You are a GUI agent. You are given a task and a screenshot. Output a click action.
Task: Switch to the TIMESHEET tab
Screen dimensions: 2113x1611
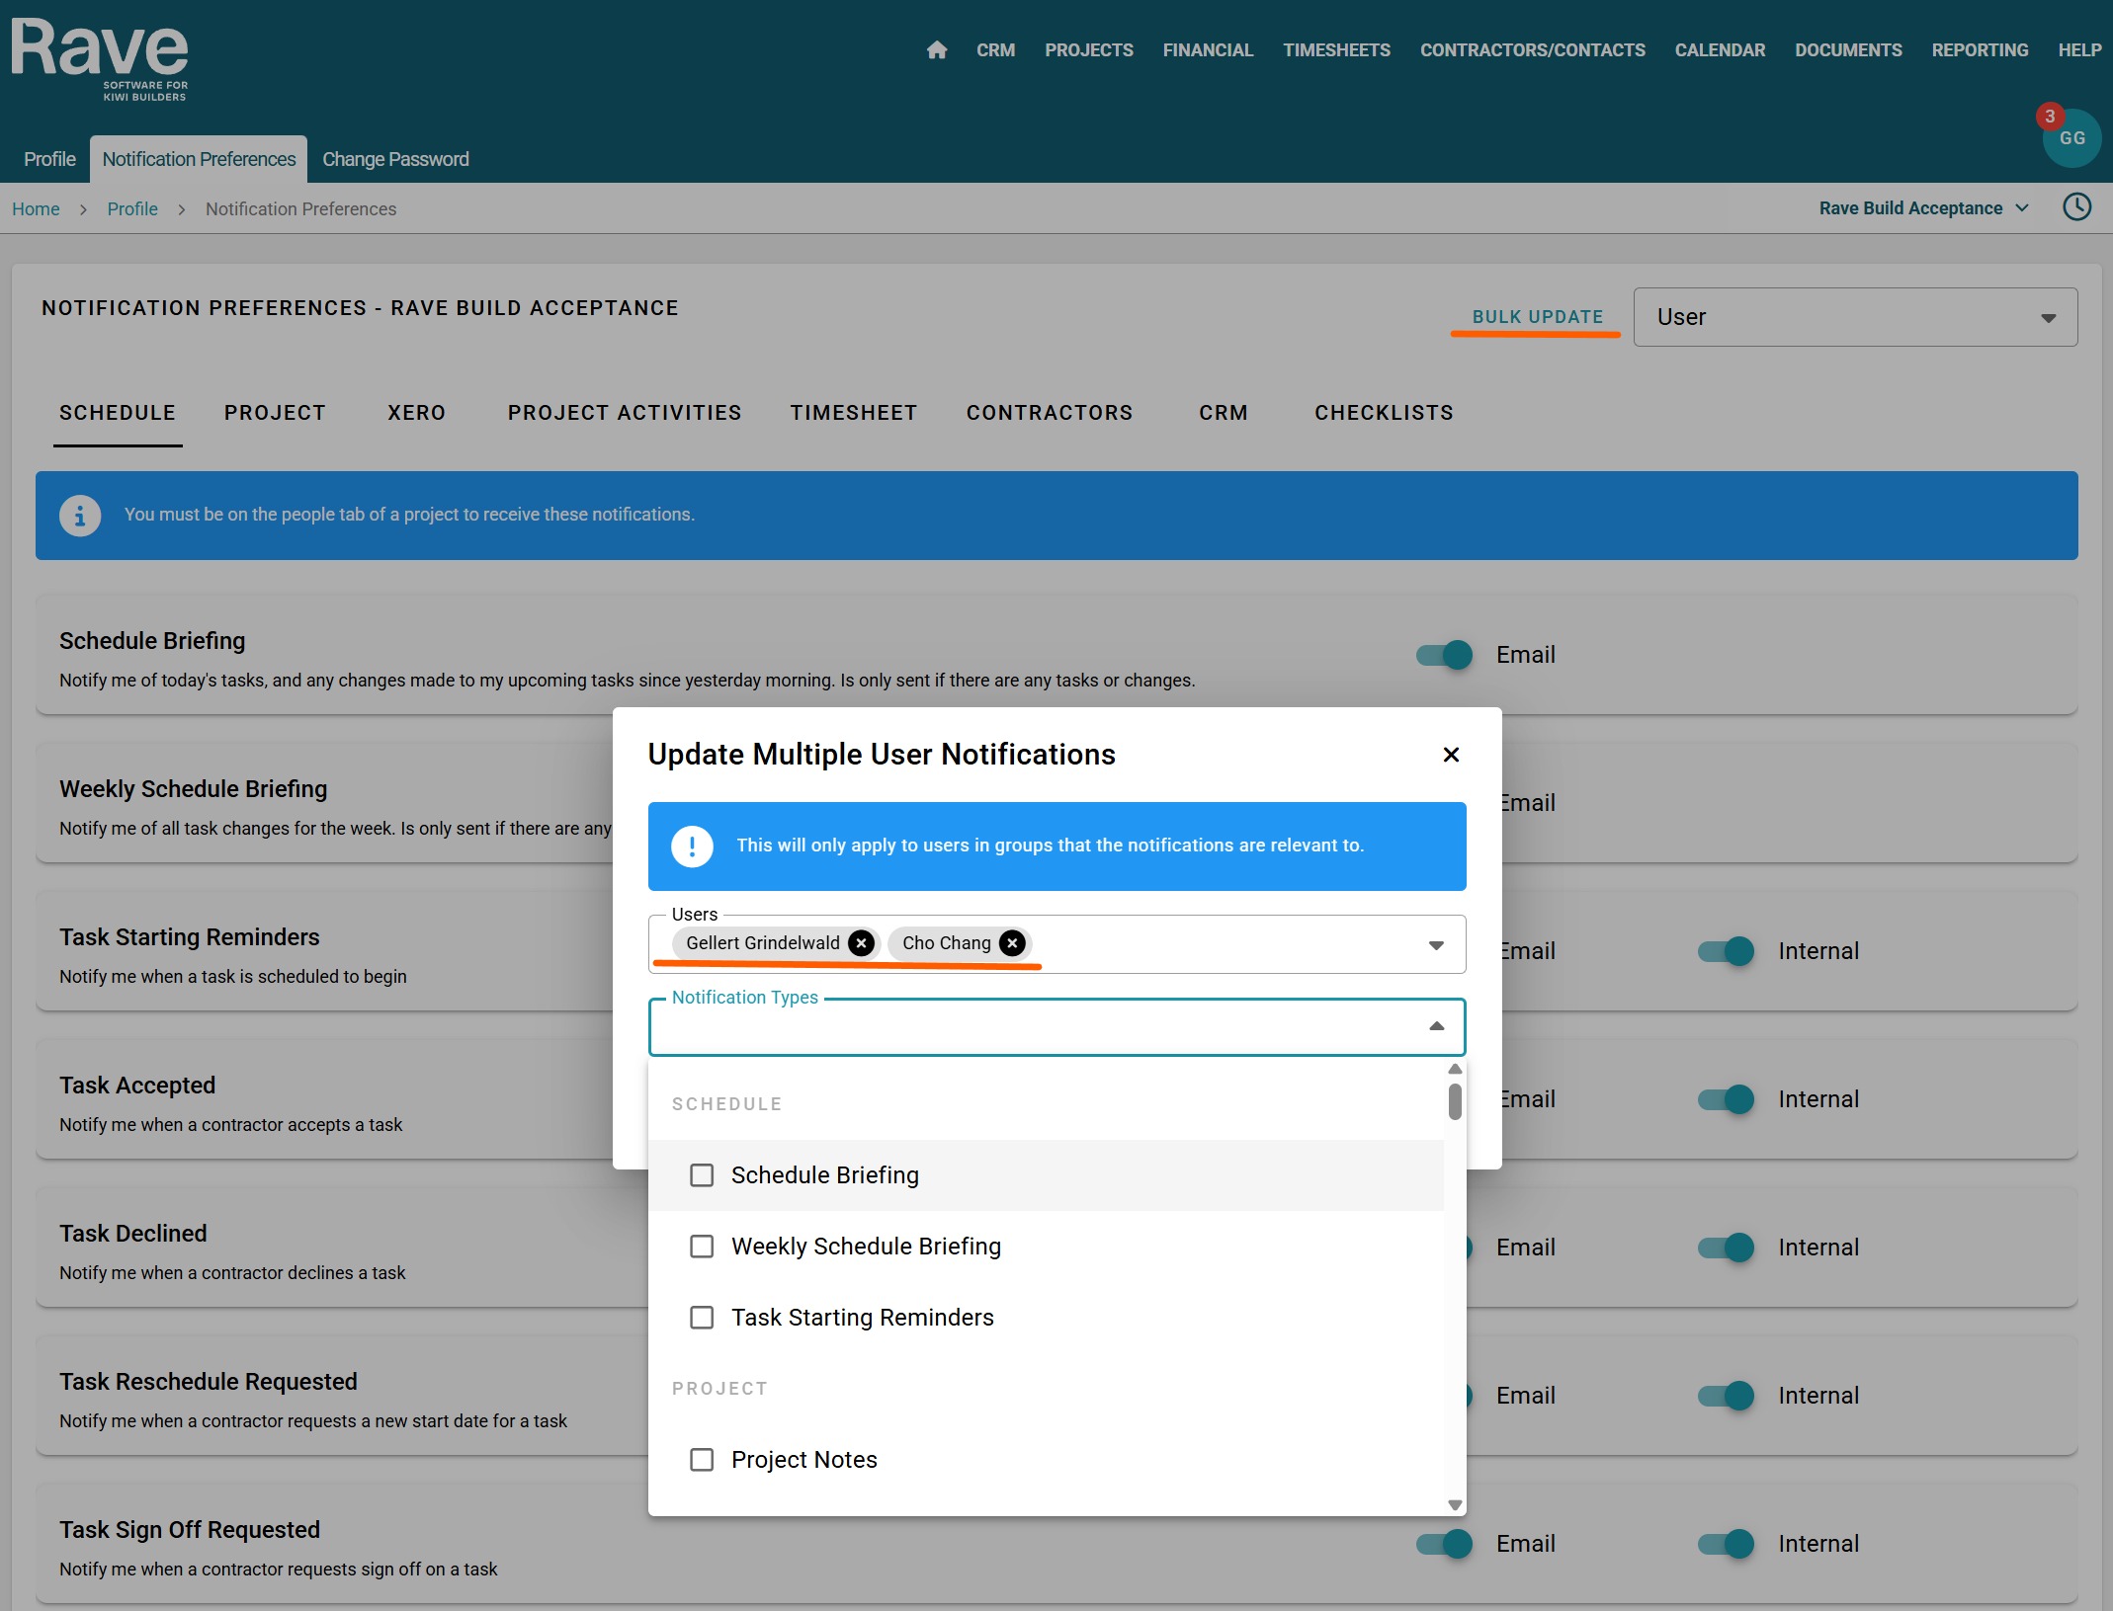(x=854, y=413)
